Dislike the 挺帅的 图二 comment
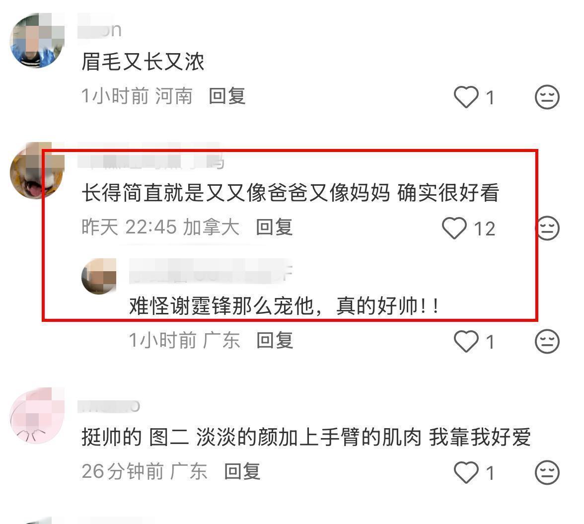584x524 pixels. coord(547,472)
